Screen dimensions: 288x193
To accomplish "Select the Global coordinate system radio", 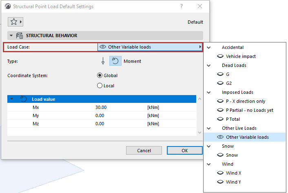I will 100,75.
